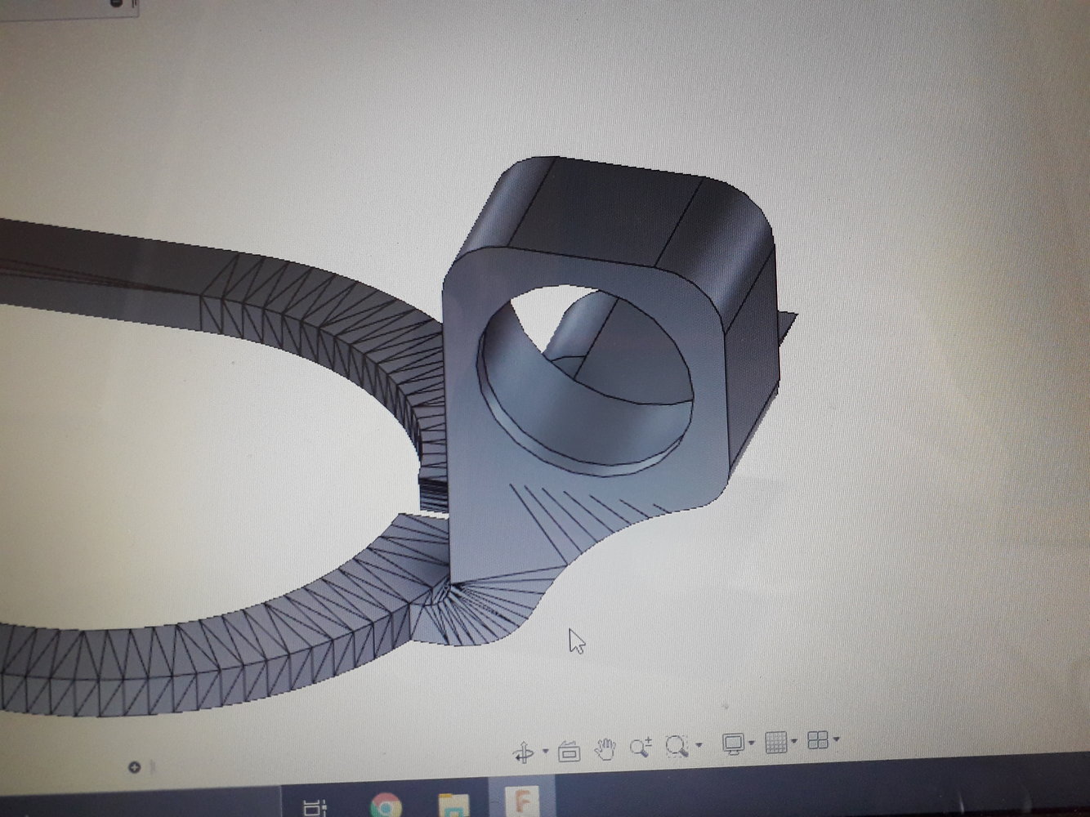Click the Viewports layout icon

(817, 740)
